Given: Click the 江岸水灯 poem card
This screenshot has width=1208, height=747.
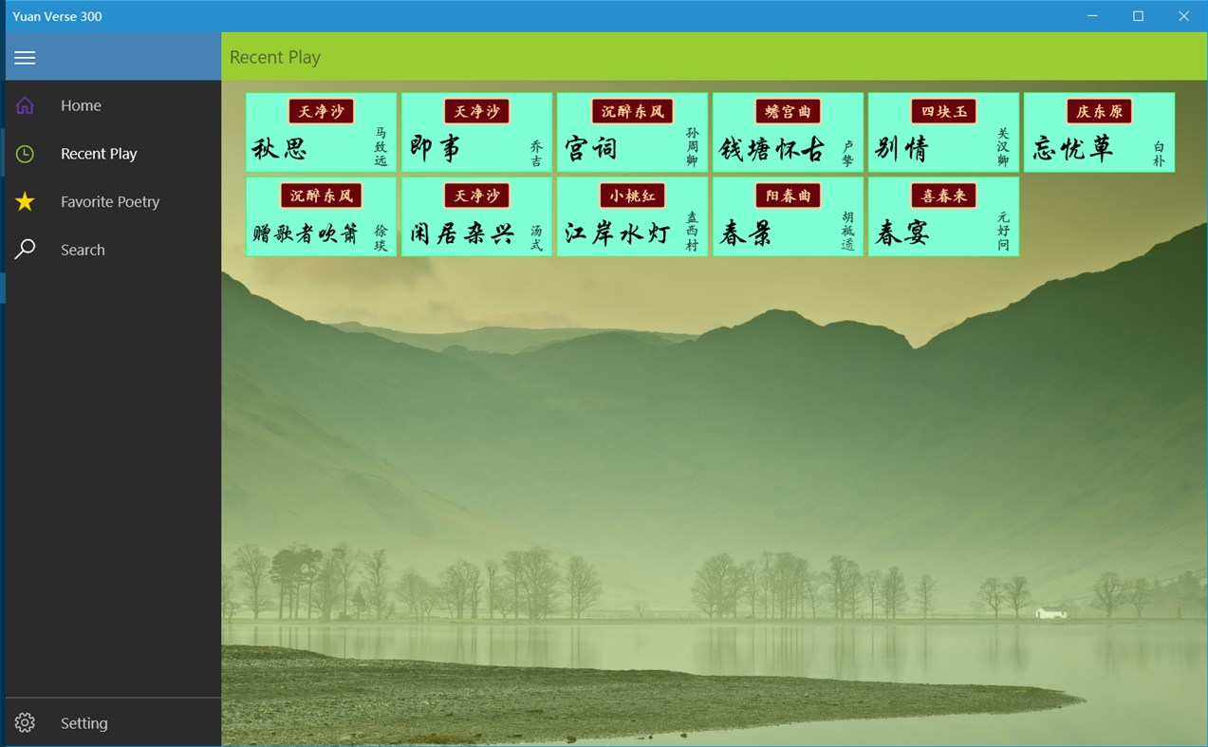Looking at the screenshot, I should pos(632,215).
